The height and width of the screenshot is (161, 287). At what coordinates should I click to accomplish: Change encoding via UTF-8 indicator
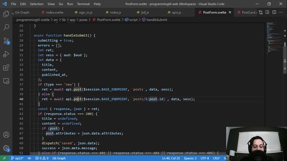click(x=204, y=158)
